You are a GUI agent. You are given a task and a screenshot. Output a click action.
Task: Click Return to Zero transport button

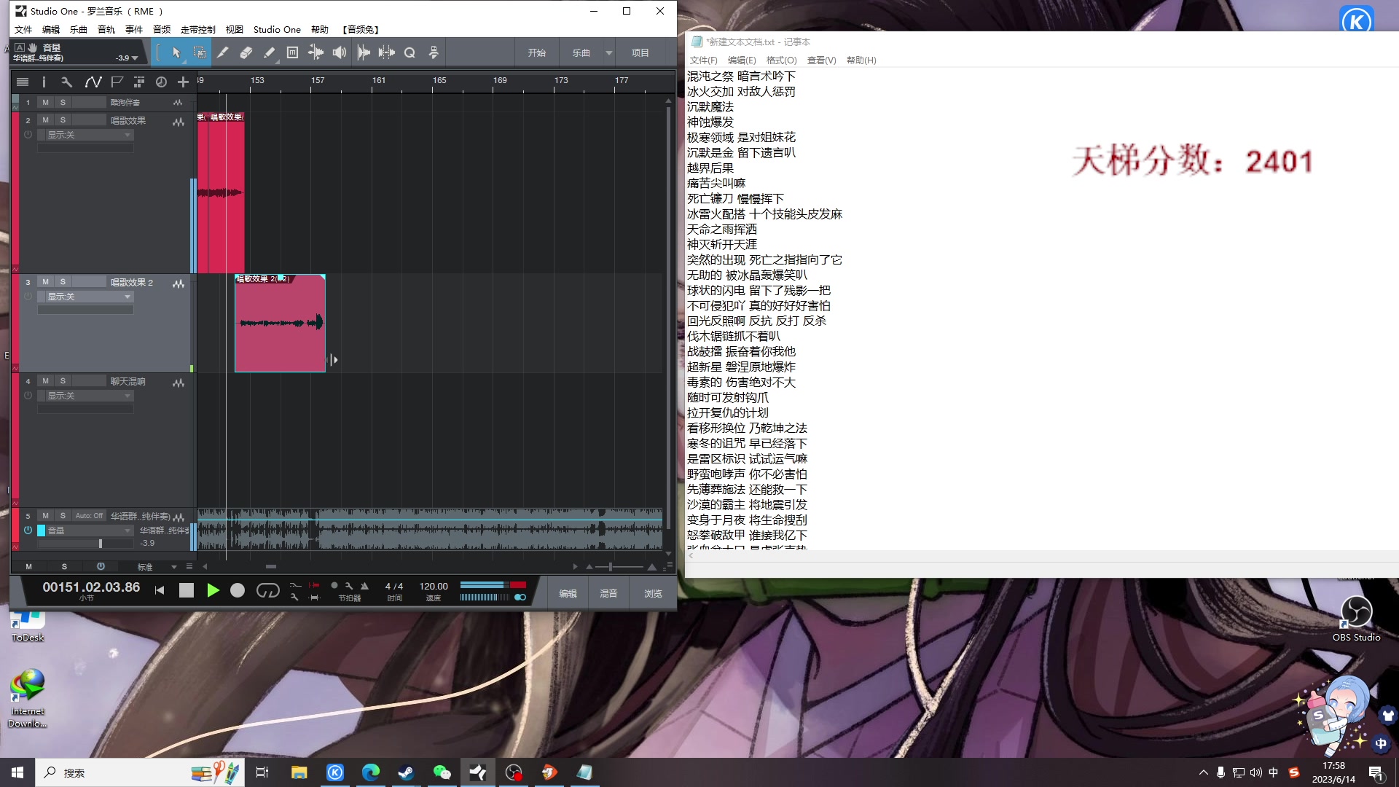(160, 590)
